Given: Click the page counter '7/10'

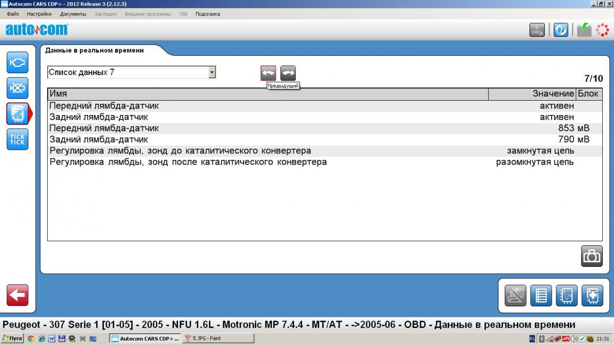Looking at the screenshot, I should [x=594, y=79].
